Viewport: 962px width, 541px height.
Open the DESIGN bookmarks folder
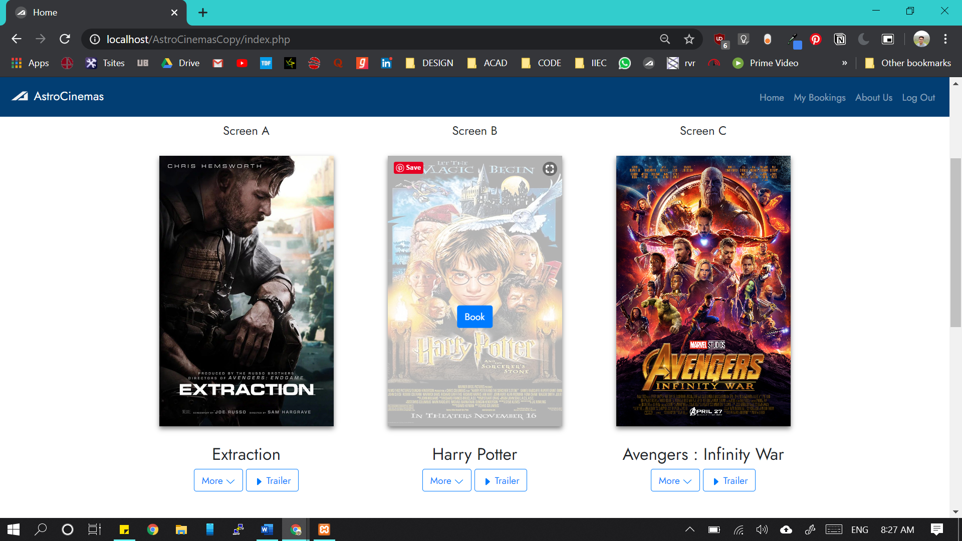(x=429, y=63)
